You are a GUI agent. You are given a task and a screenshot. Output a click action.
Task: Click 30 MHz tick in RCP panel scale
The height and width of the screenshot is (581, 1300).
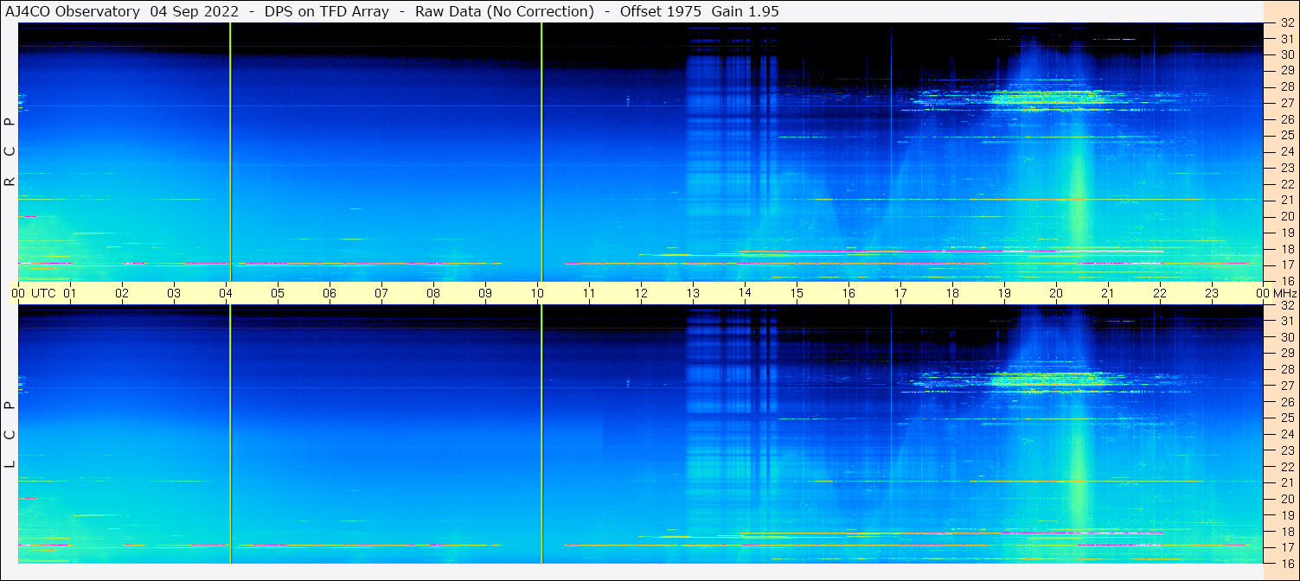click(x=1286, y=54)
